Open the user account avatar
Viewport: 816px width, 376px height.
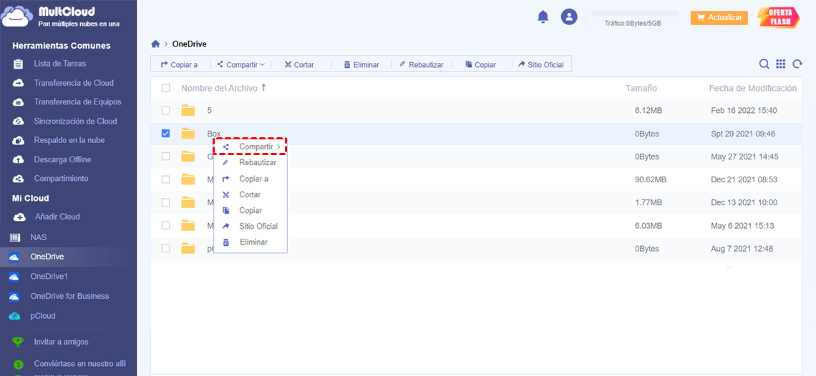click(569, 17)
